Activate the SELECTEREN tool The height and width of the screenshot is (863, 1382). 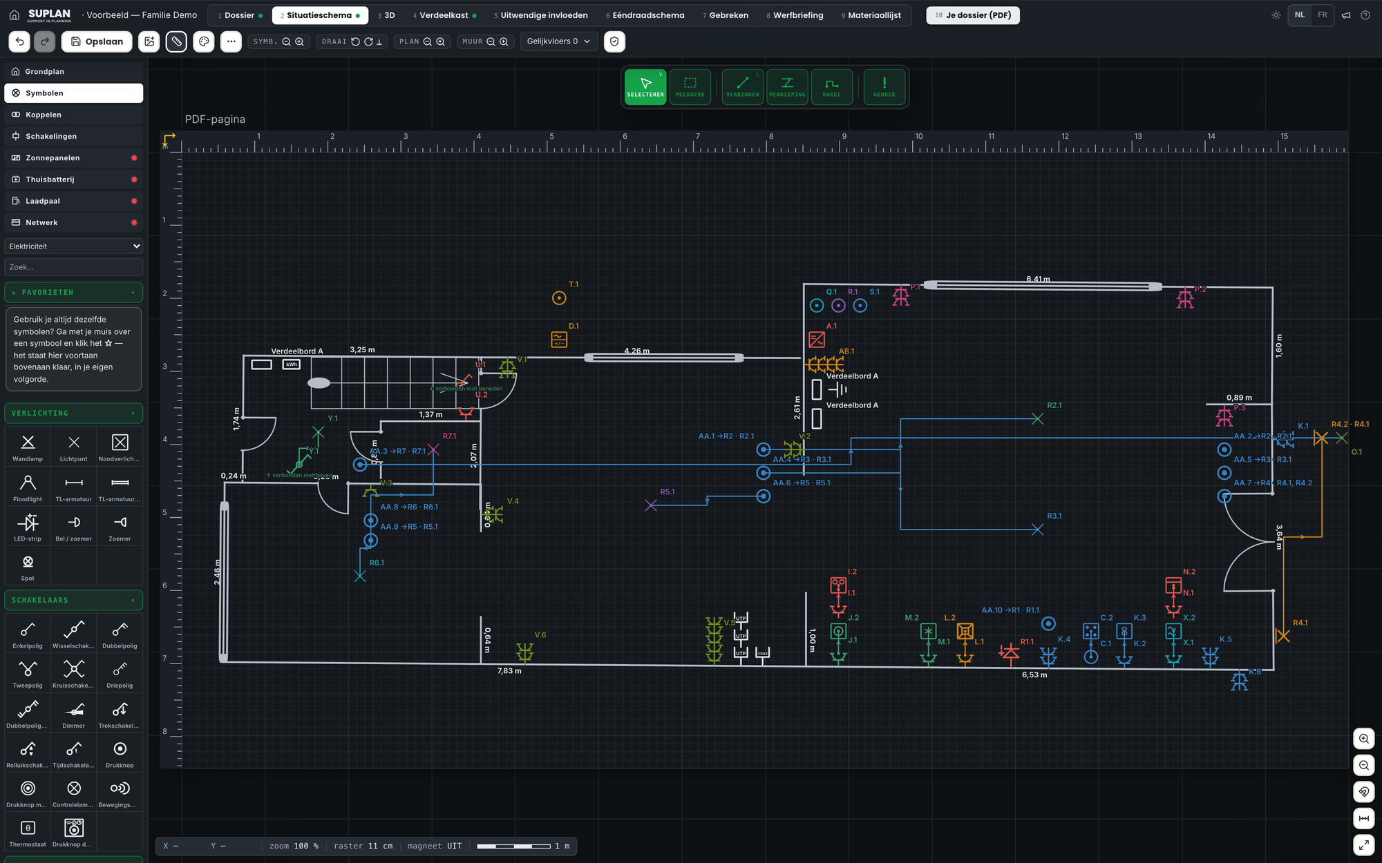click(645, 87)
